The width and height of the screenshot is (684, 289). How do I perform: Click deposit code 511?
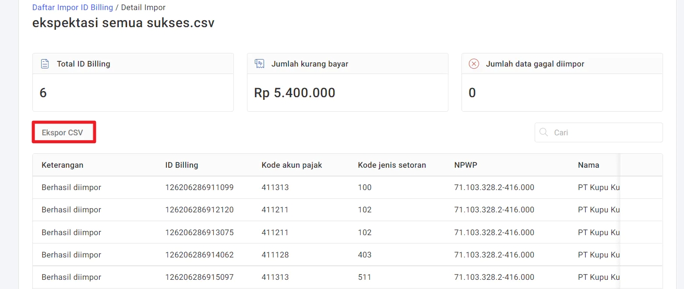coord(364,277)
